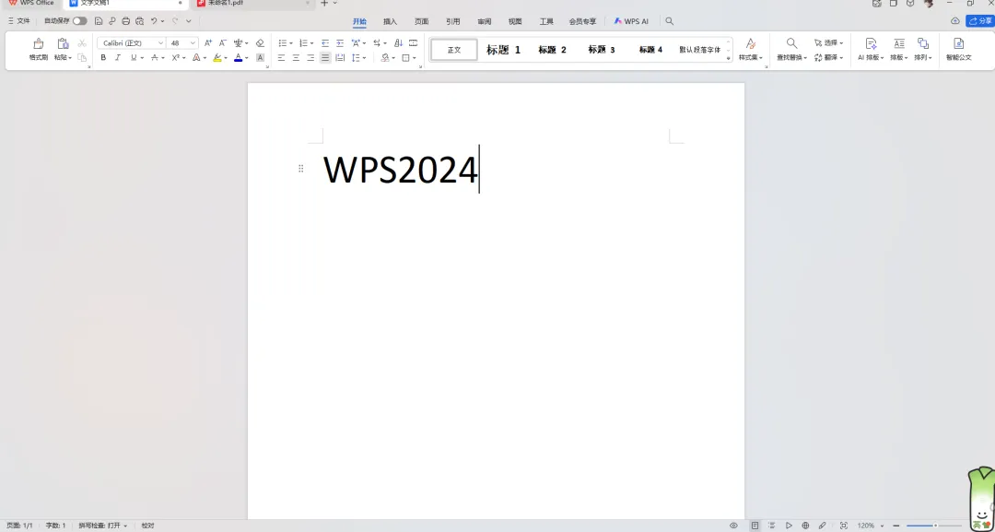995x532 pixels.
Task: Click the Print Preview icon
Action: [x=140, y=21]
